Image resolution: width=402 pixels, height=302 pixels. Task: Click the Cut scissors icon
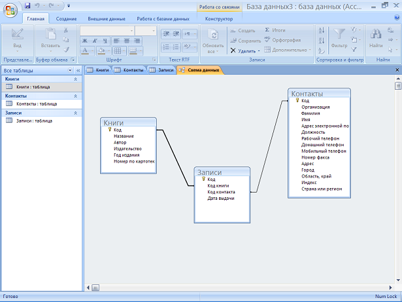coord(66,30)
